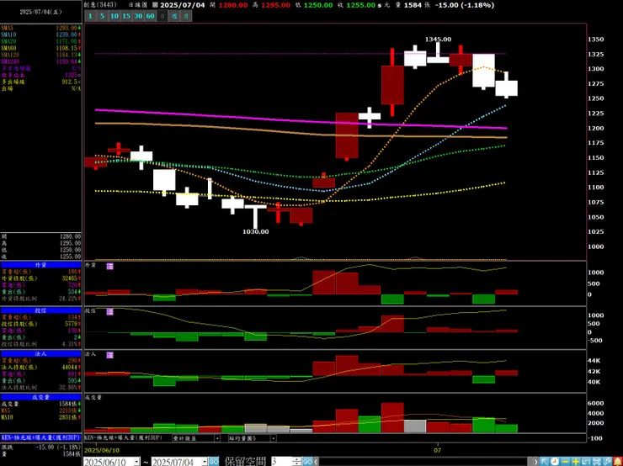The width and height of the screenshot is (623, 466).
Task: Click the KEN strategy label in left sidebar
Action: [41, 437]
